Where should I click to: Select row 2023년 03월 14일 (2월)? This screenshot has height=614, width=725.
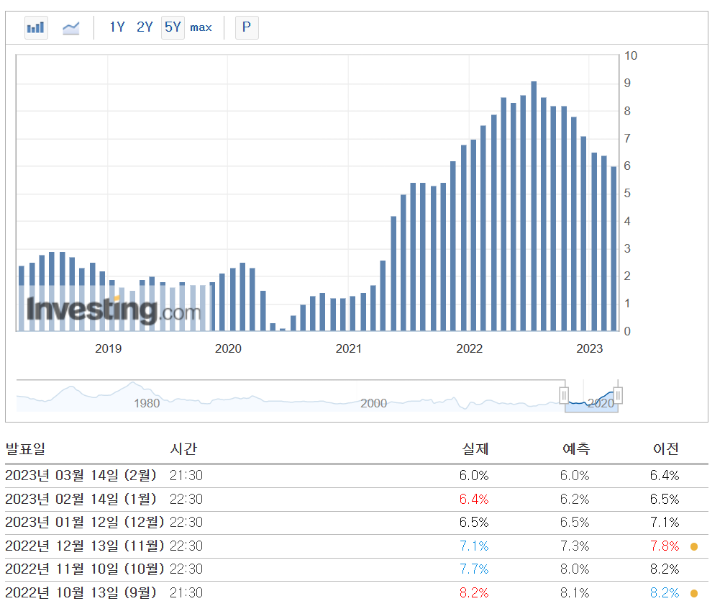click(x=357, y=476)
